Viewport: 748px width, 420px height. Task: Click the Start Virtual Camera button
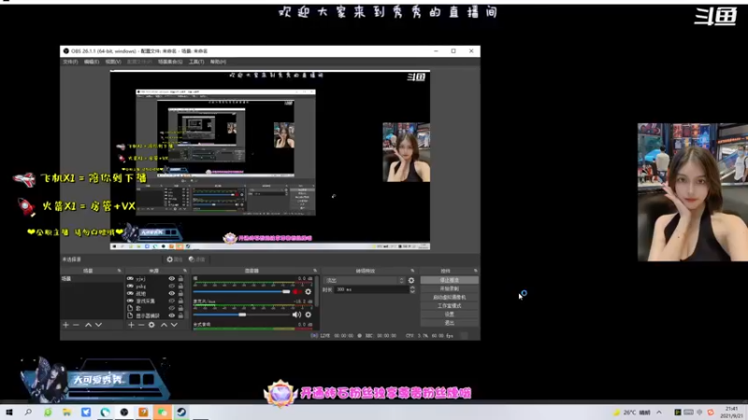(450, 298)
